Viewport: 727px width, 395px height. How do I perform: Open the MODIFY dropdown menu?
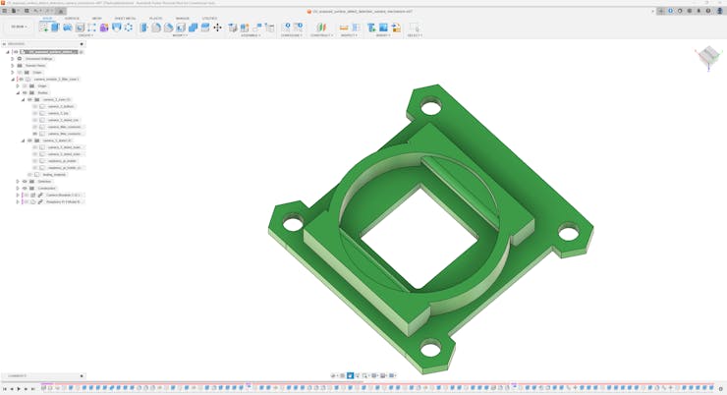[x=180, y=35]
